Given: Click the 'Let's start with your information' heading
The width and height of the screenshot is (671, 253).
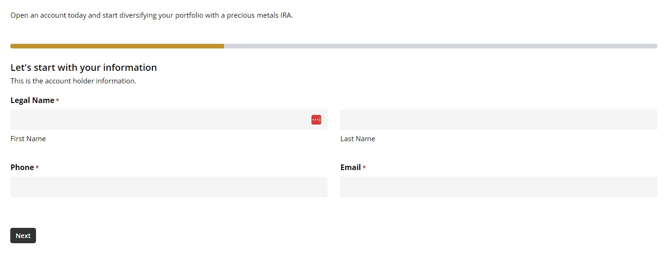Looking at the screenshot, I should (84, 68).
